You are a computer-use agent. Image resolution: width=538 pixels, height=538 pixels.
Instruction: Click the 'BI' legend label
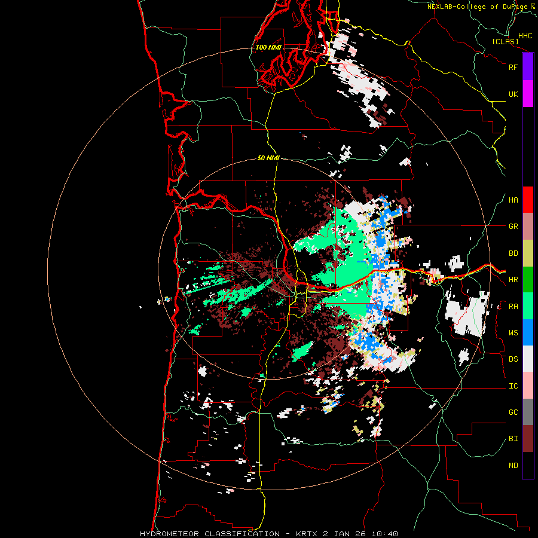513,439
